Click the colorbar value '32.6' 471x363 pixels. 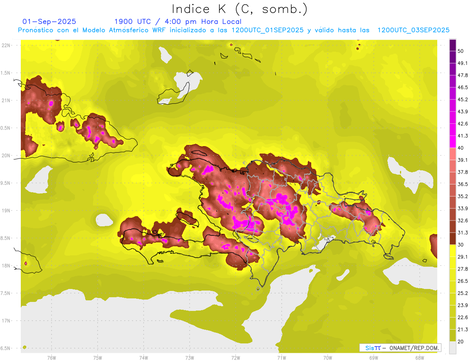pyautogui.click(x=463, y=220)
